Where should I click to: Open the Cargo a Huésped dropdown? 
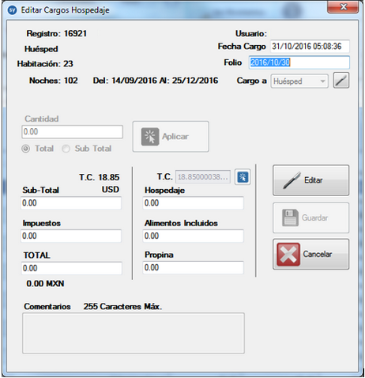[x=299, y=81]
